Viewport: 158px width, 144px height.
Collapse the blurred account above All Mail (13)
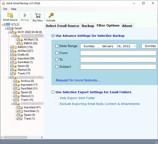click(12, 36)
